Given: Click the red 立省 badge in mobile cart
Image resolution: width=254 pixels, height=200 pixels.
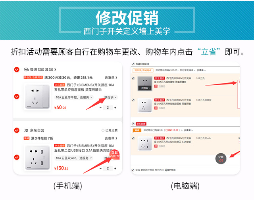Looking at the screenshot, I should click(x=115, y=154).
